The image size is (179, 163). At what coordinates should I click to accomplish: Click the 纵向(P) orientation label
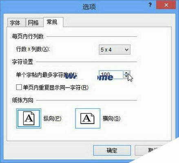(x=52, y=119)
